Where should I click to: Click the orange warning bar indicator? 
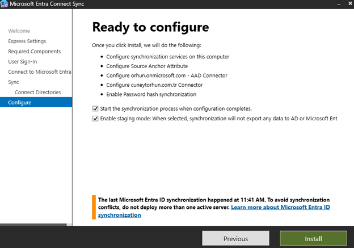pyautogui.click(x=94, y=207)
